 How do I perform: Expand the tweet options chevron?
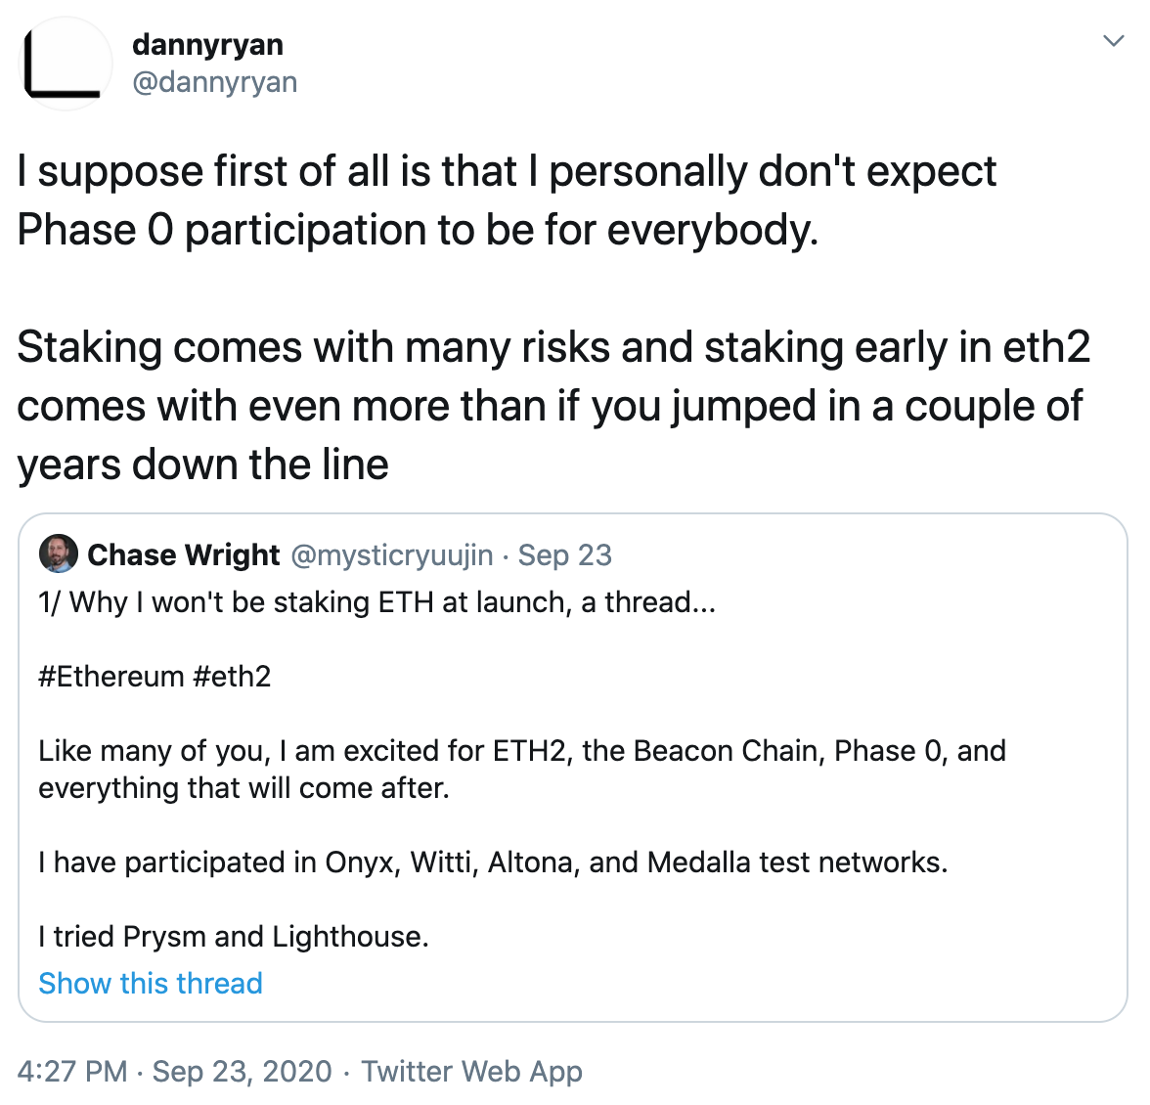click(1113, 41)
